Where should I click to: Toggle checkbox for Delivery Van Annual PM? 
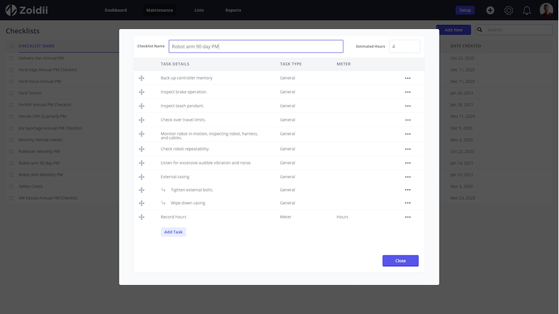click(x=11, y=58)
